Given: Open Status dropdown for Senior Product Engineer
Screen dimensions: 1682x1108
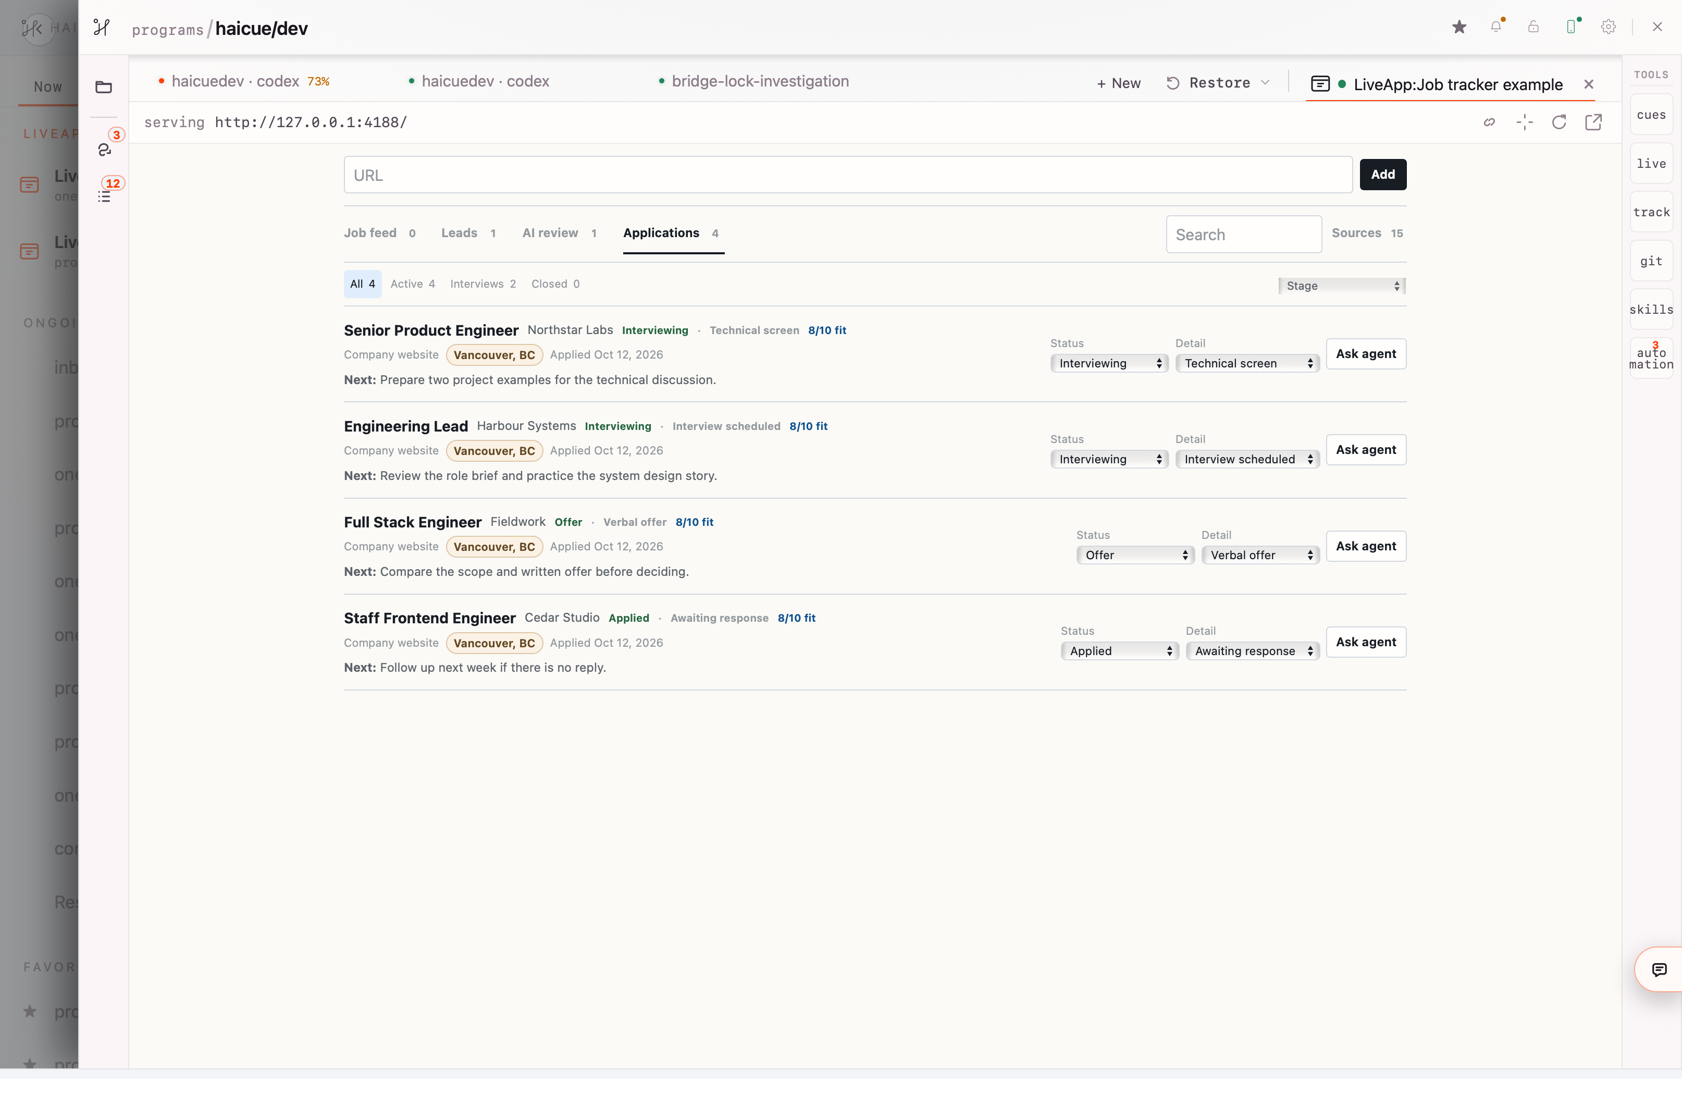Looking at the screenshot, I should click(1109, 363).
